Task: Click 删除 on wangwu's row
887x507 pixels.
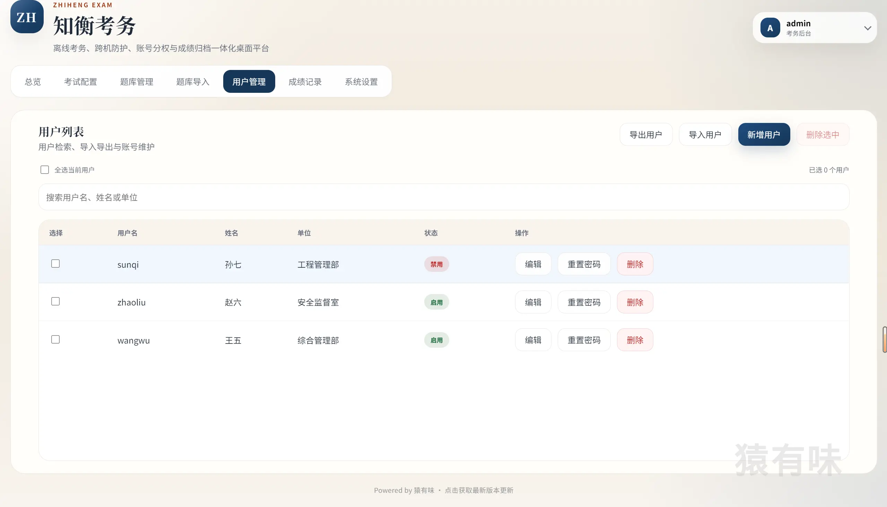Action: pyautogui.click(x=635, y=340)
